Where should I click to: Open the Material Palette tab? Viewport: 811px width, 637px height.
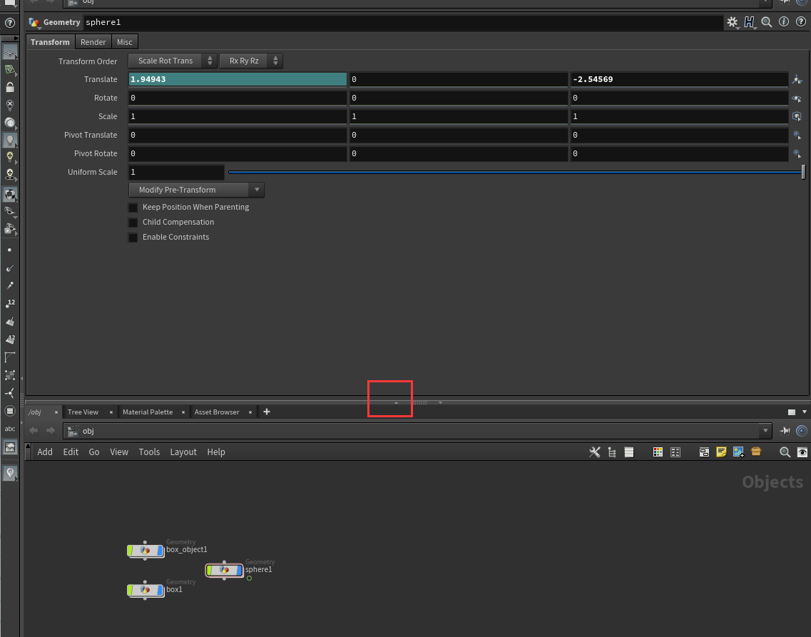coord(148,412)
